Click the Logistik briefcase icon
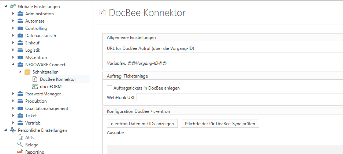The height and width of the screenshot is (154, 343). [20, 50]
